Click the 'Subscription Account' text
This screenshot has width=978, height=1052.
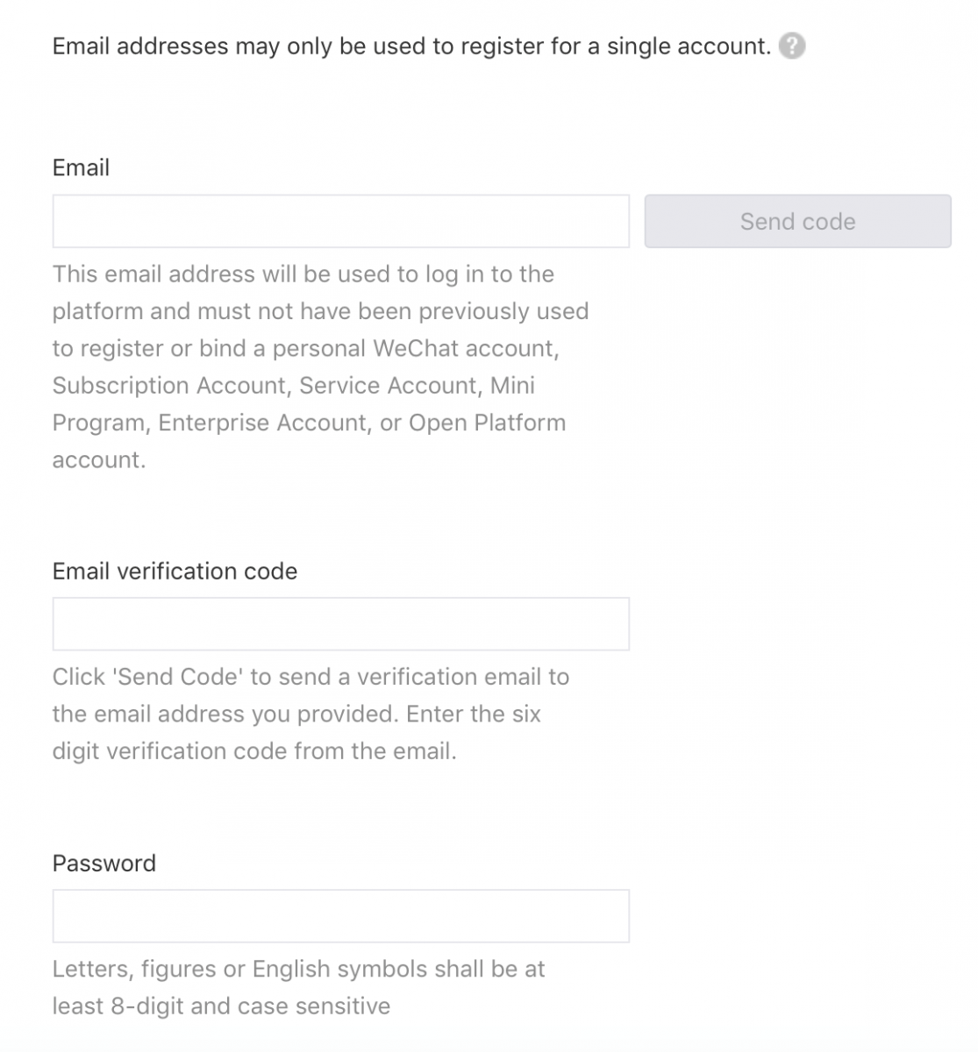(x=168, y=386)
